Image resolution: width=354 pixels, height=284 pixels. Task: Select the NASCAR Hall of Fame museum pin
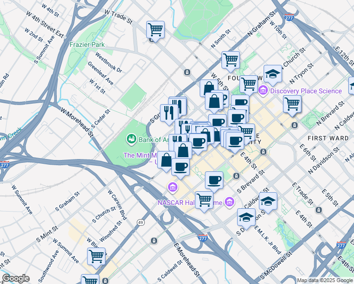tap(230, 202)
